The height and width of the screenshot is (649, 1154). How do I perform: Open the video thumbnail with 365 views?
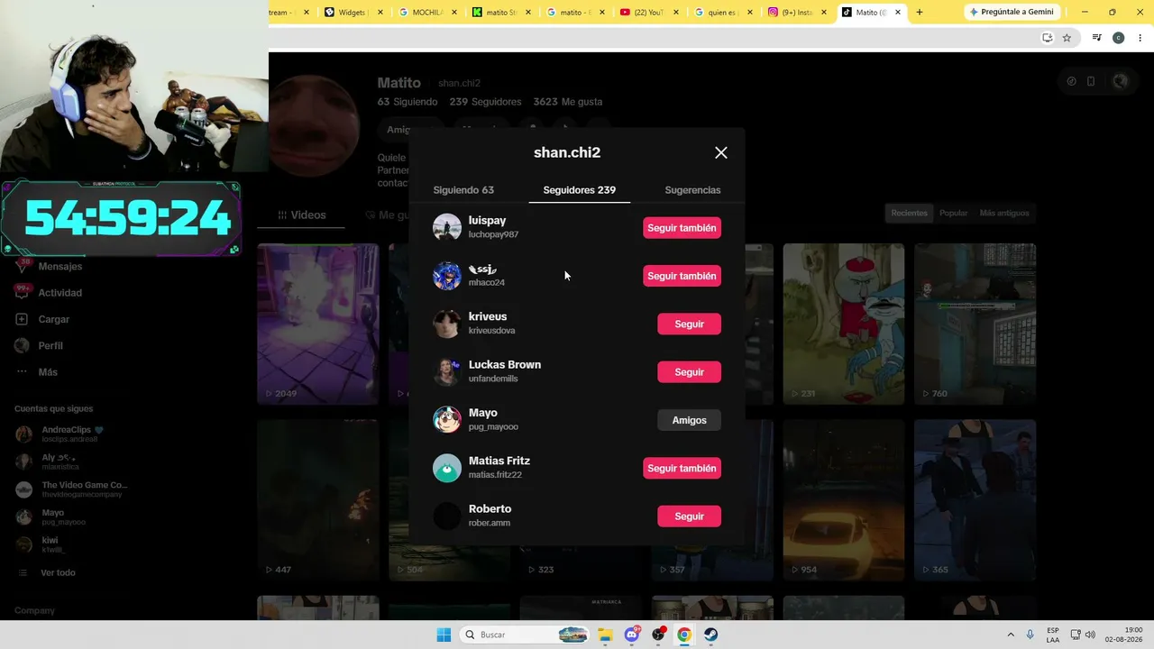pos(975,500)
